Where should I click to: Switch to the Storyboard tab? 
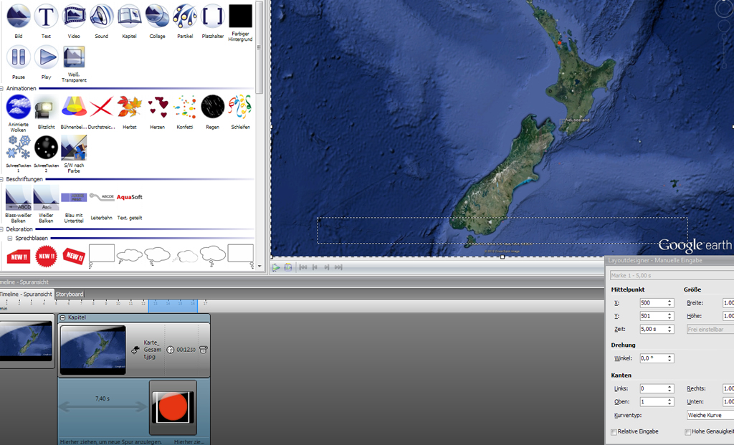(70, 294)
